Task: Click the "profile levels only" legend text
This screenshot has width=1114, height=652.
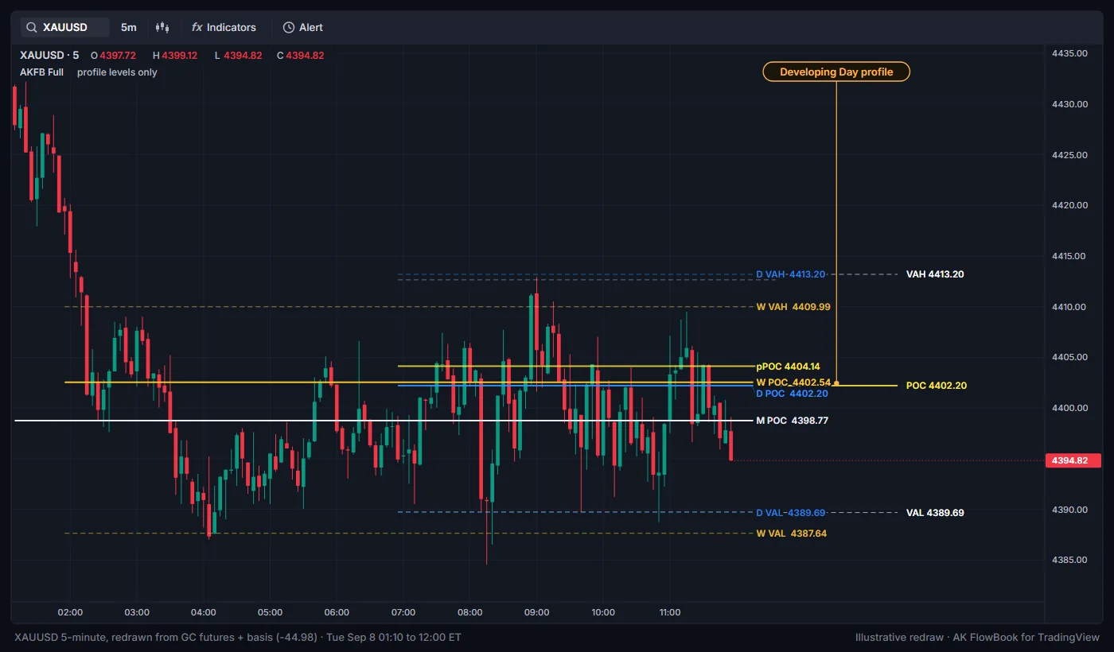Action: coord(117,72)
